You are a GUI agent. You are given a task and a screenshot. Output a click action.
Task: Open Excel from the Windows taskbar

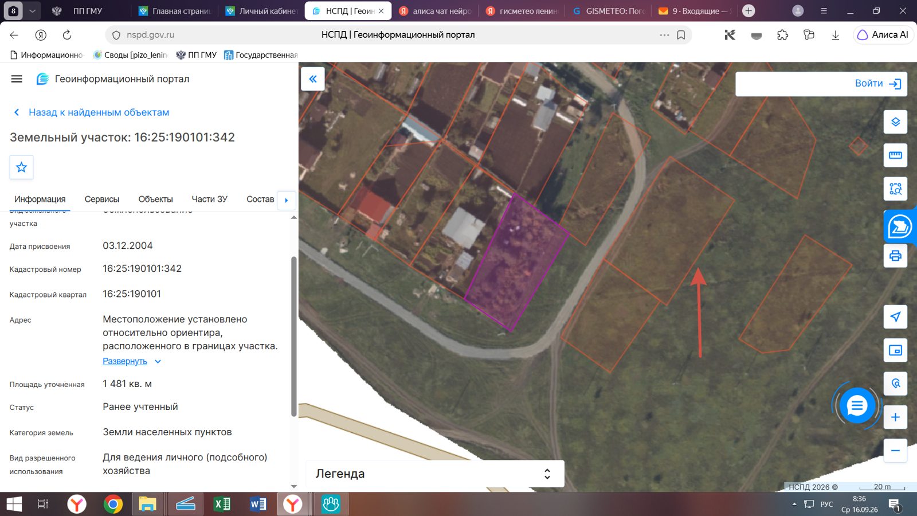tap(222, 504)
